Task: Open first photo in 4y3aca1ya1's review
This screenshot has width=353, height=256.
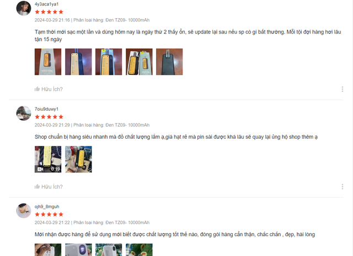Action: [x=48, y=62]
